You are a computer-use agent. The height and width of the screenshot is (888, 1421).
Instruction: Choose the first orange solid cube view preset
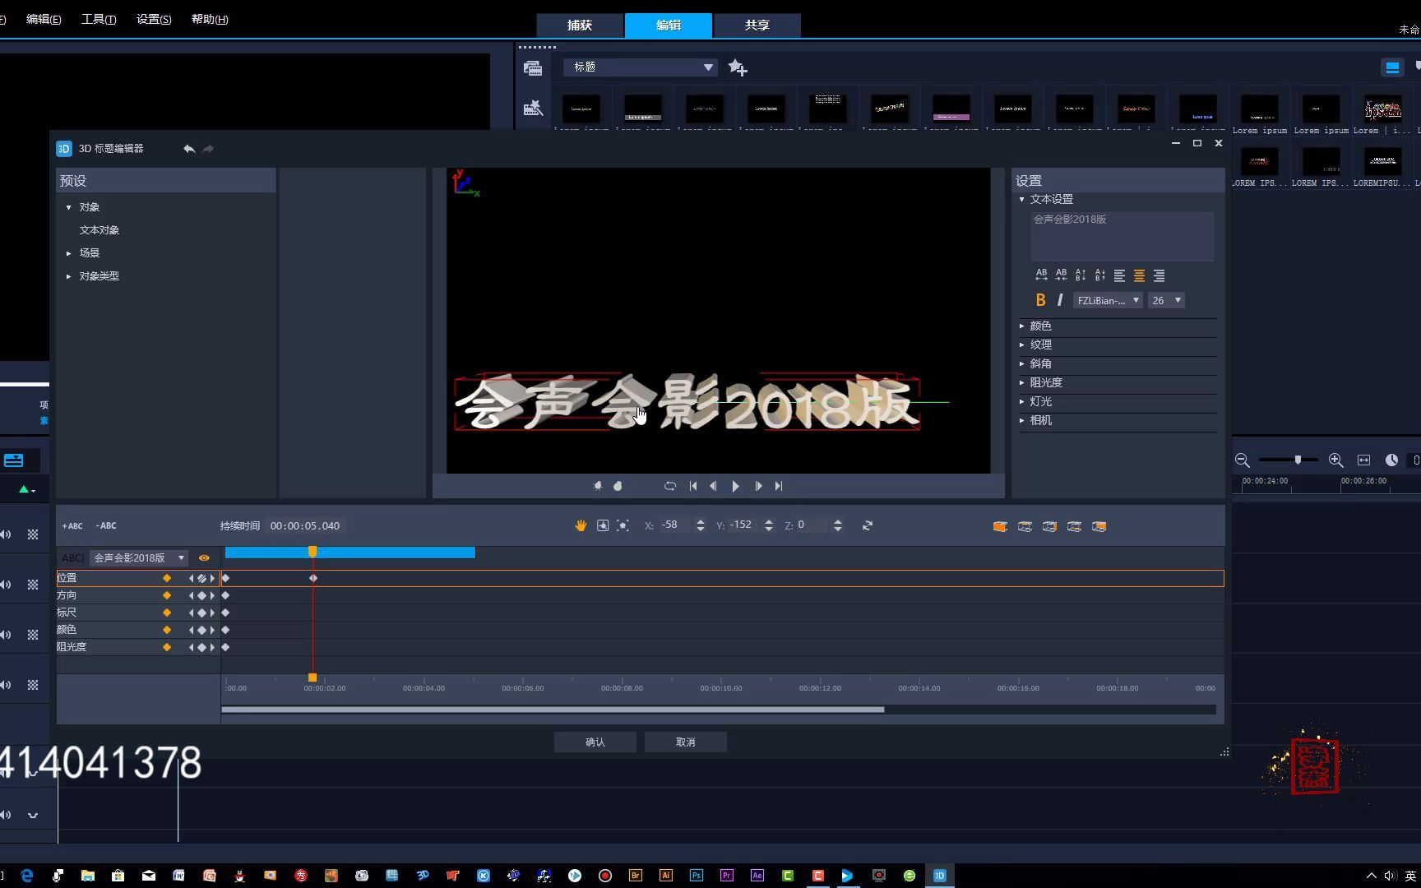(x=1000, y=526)
